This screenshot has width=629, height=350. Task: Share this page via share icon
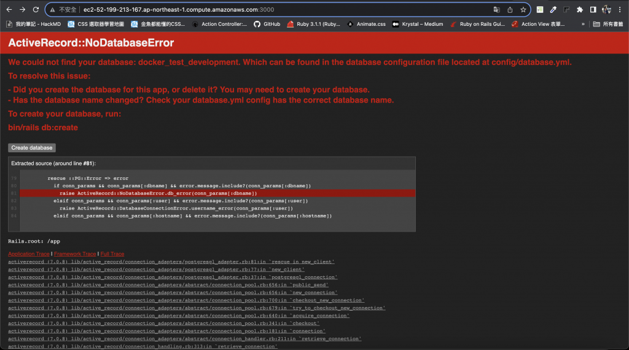coord(510,10)
